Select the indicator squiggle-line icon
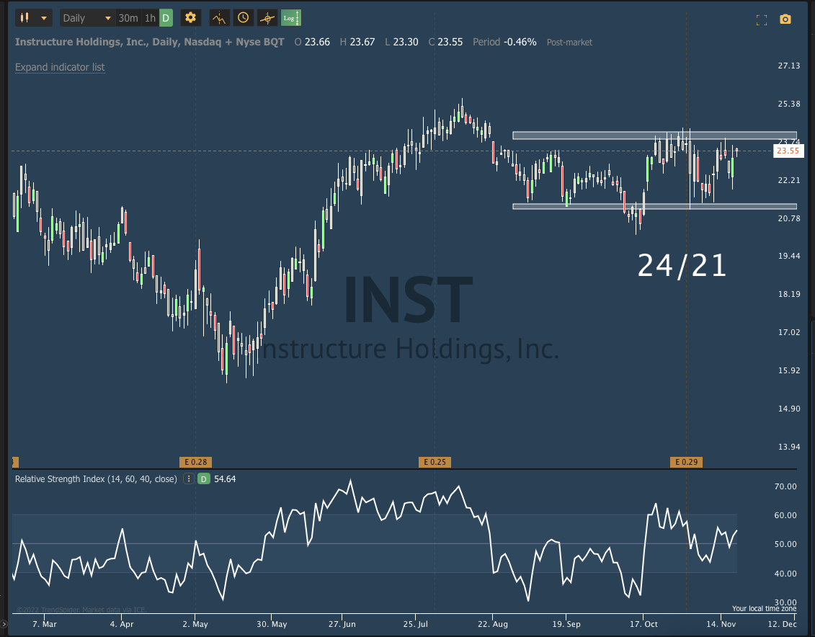 219,17
